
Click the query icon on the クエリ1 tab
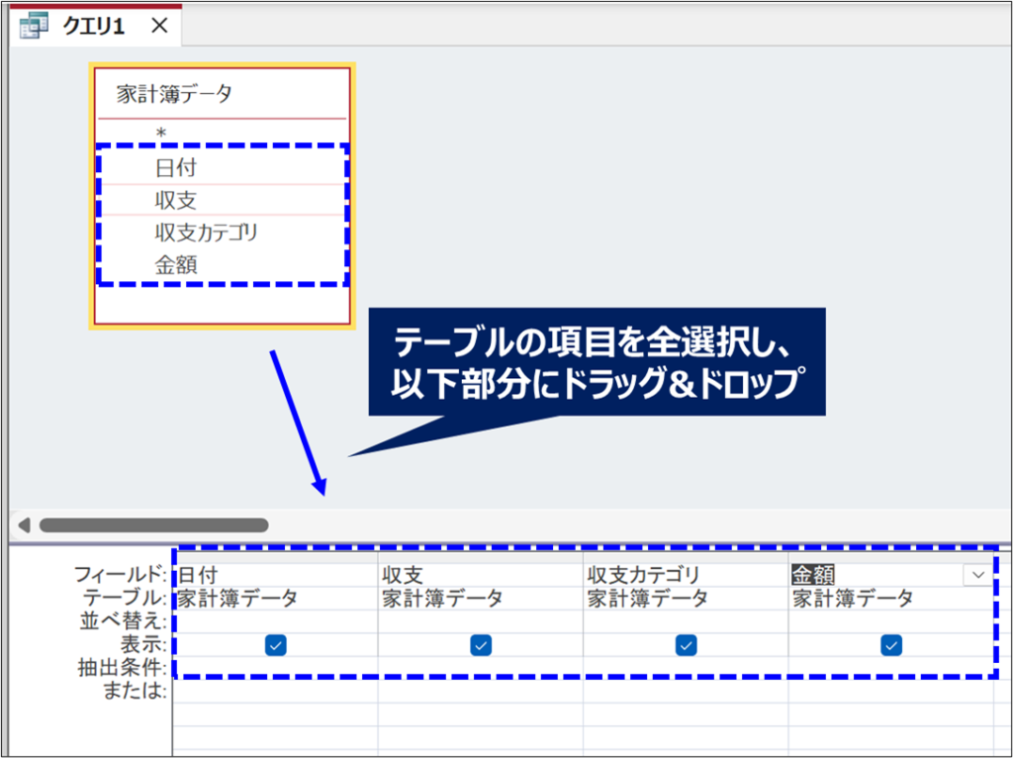(x=34, y=26)
